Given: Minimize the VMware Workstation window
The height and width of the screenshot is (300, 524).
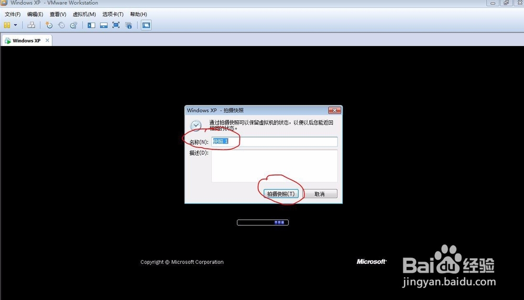Looking at the screenshot, I should 493,3.
